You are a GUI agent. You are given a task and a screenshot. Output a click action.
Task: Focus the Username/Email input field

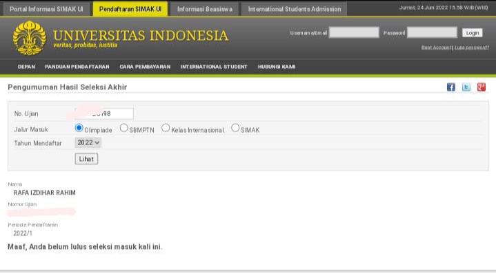354,32
